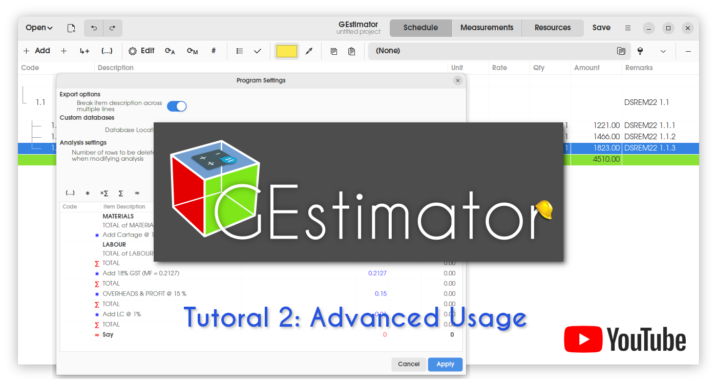The width and height of the screenshot is (717, 384).
Task: Click amount cell 1466.00
Action: click(606, 137)
